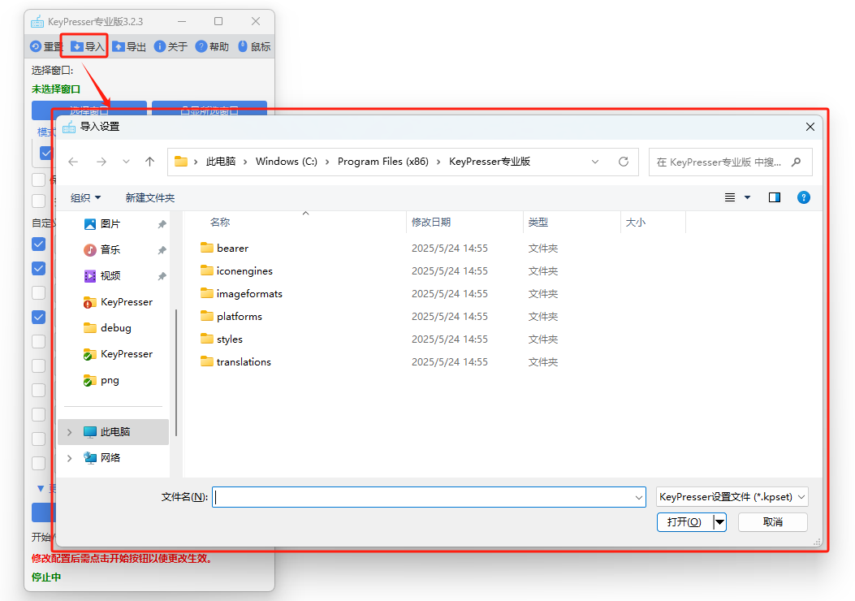This screenshot has width=855, height=601.
Task: Go up one folder level
Action: click(x=150, y=162)
